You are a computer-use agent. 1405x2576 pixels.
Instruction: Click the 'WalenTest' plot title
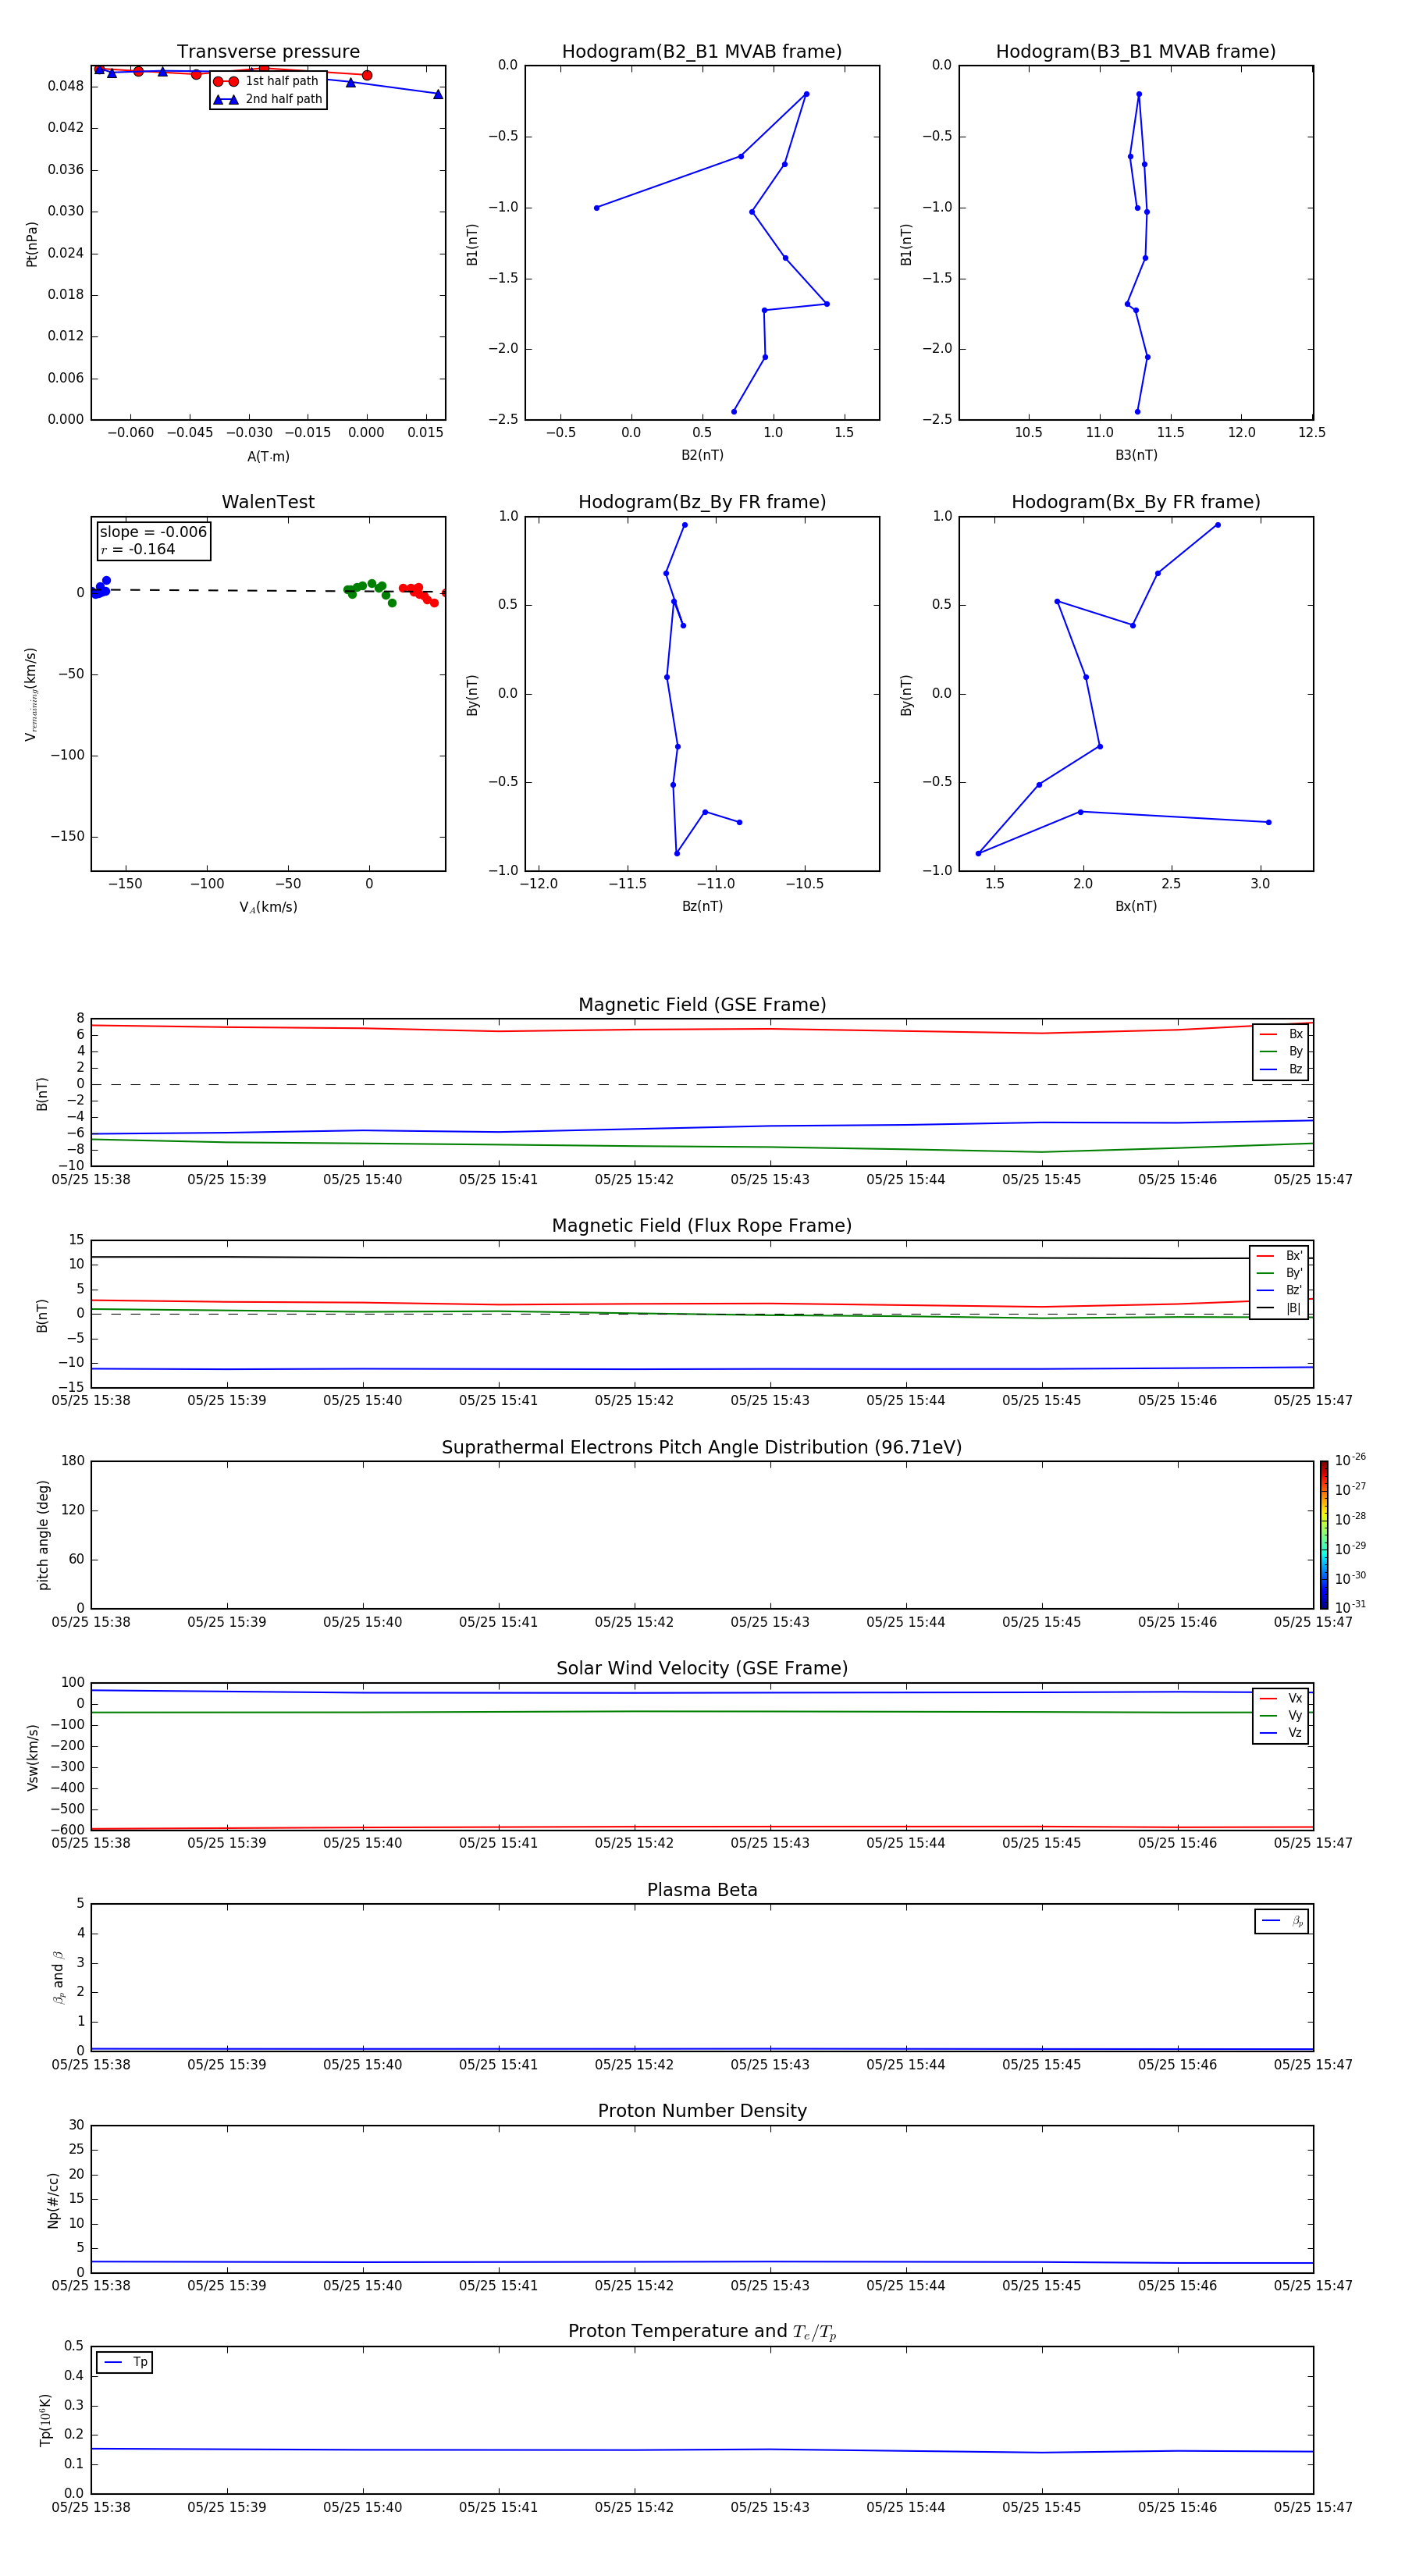coord(268,502)
